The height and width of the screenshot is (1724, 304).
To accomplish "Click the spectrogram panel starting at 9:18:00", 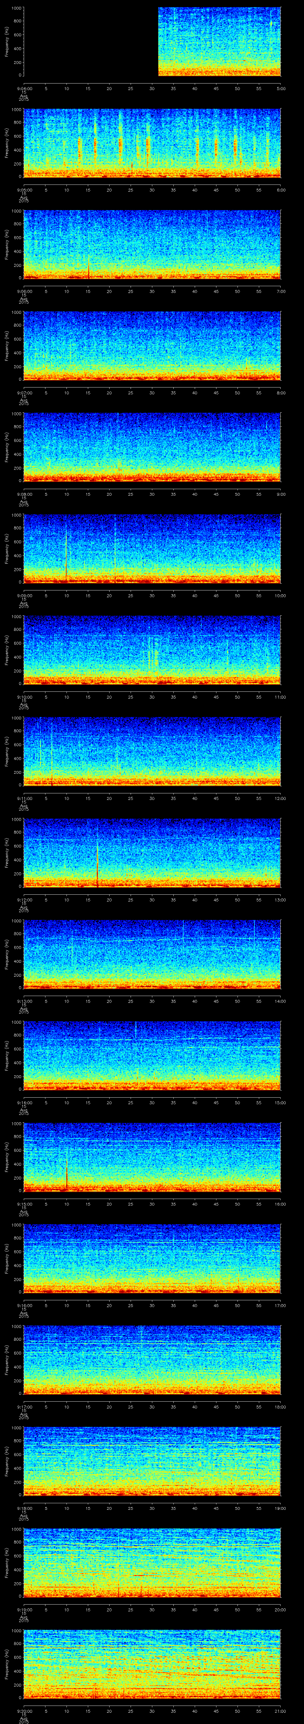I will pos(152,1461).
